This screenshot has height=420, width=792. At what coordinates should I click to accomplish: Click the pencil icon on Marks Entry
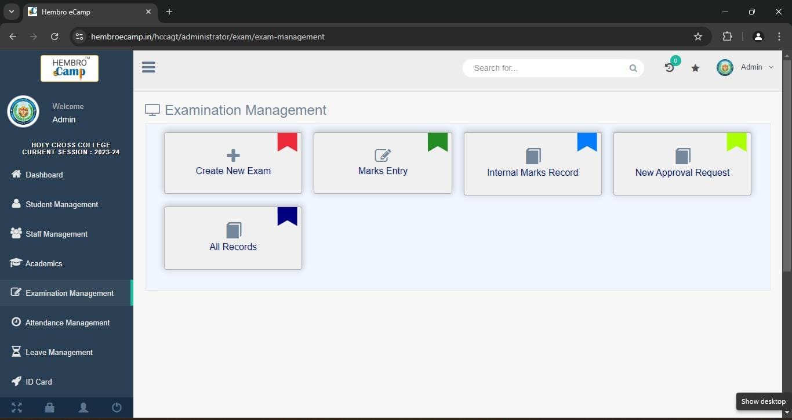click(x=383, y=155)
